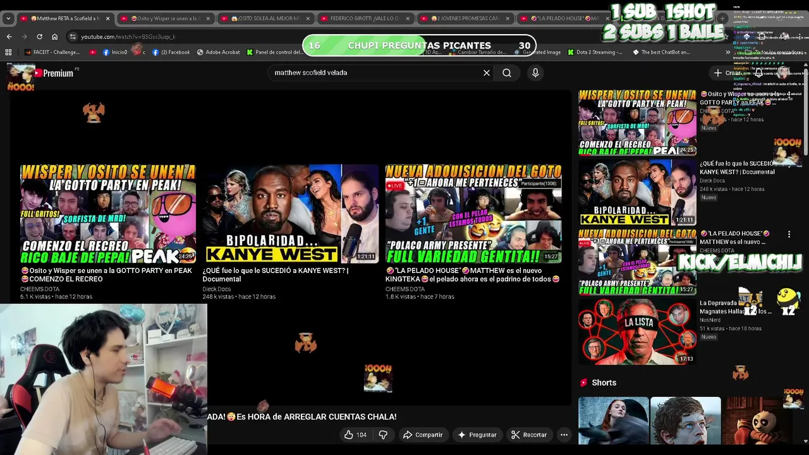Screen dimensions: 809x455
Task: Start voice search with microphone icon
Action: click(x=535, y=73)
